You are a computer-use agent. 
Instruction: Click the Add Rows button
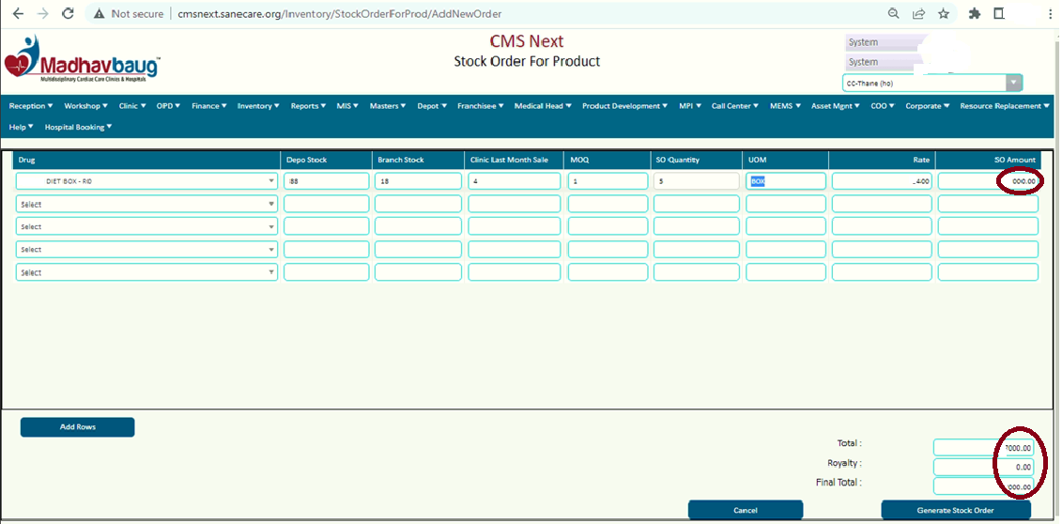[x=78, y=427]
